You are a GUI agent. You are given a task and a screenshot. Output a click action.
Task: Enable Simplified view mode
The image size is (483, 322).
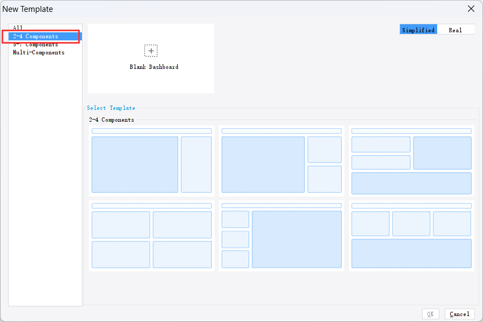pyautogui.click(x=418, y=30)
